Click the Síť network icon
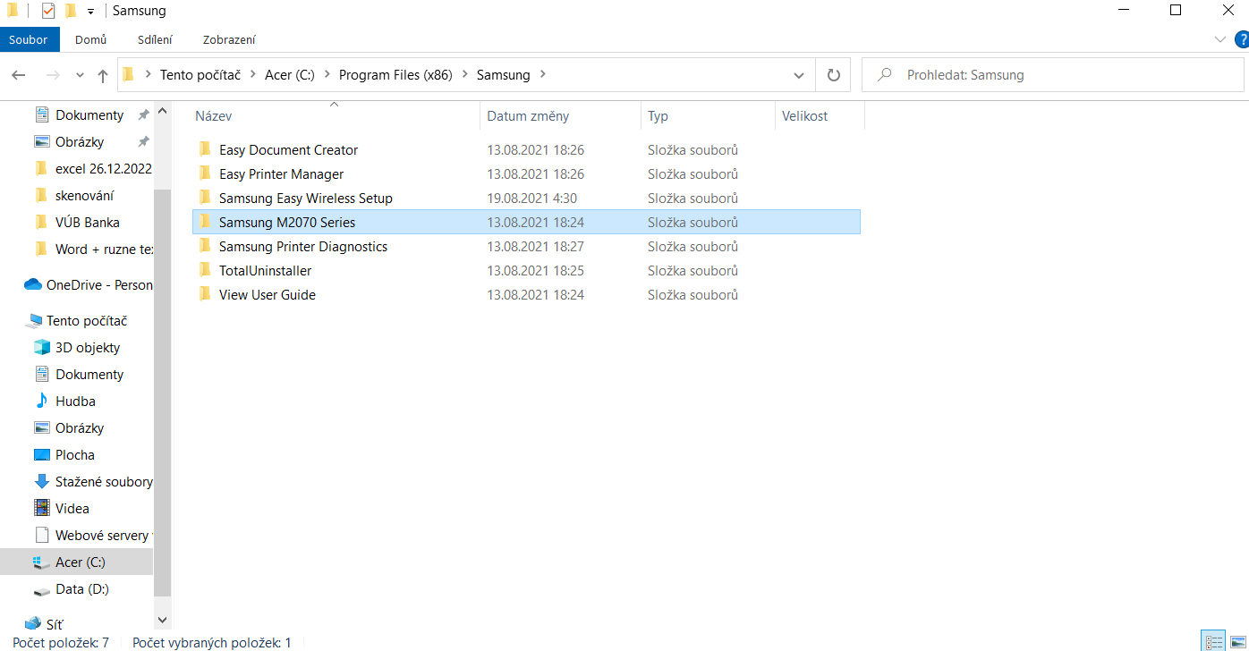The width and height of the screenshot is (1249, 651). pos(33,624)
